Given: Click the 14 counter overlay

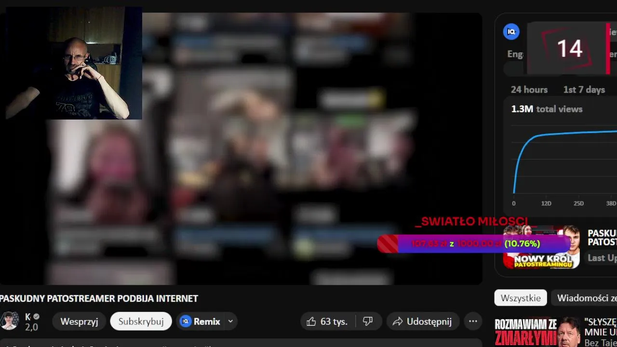Looking at the screenshot, I should tap(570, 49).
